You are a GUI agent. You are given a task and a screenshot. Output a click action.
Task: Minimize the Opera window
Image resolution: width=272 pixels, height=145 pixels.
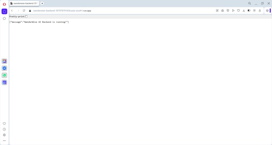[256, 3]
